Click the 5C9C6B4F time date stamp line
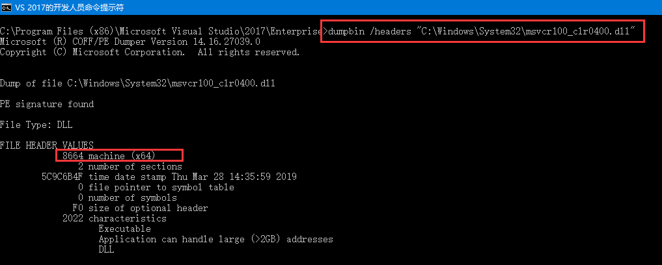 point(169,177)
